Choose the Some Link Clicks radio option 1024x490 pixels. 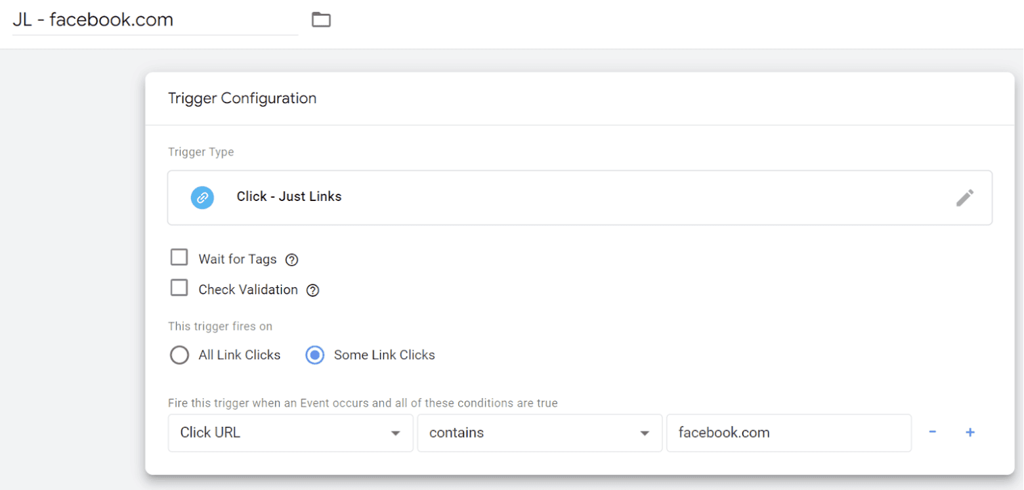[315, 355]
